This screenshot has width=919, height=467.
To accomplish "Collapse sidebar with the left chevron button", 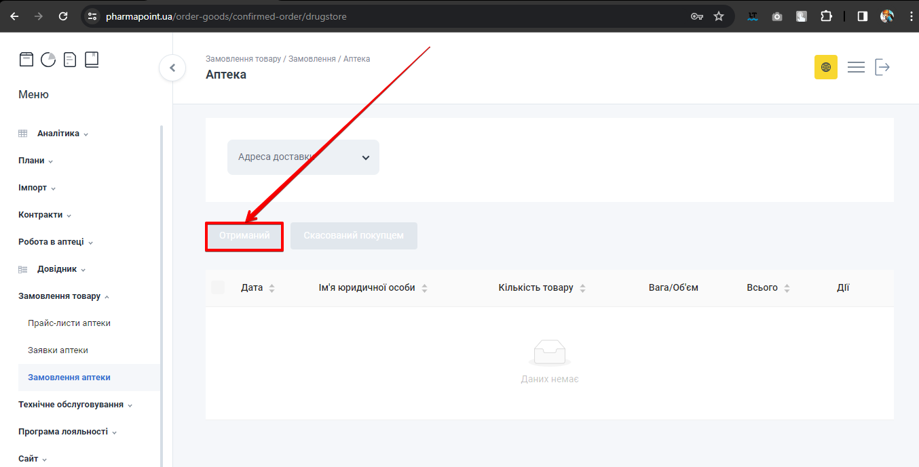I will [172, 68].
